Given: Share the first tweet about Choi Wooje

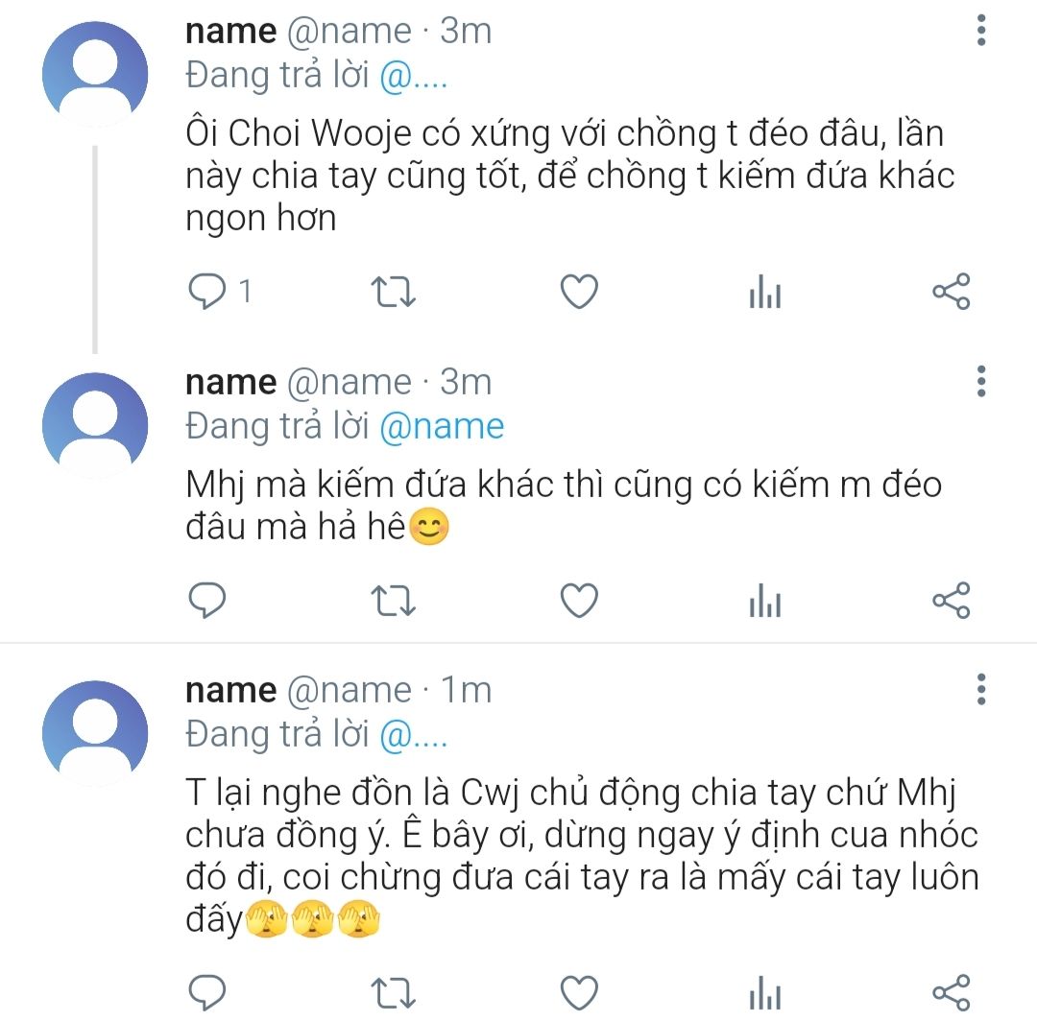Looking at the screenshot, I should coord(952,292).
